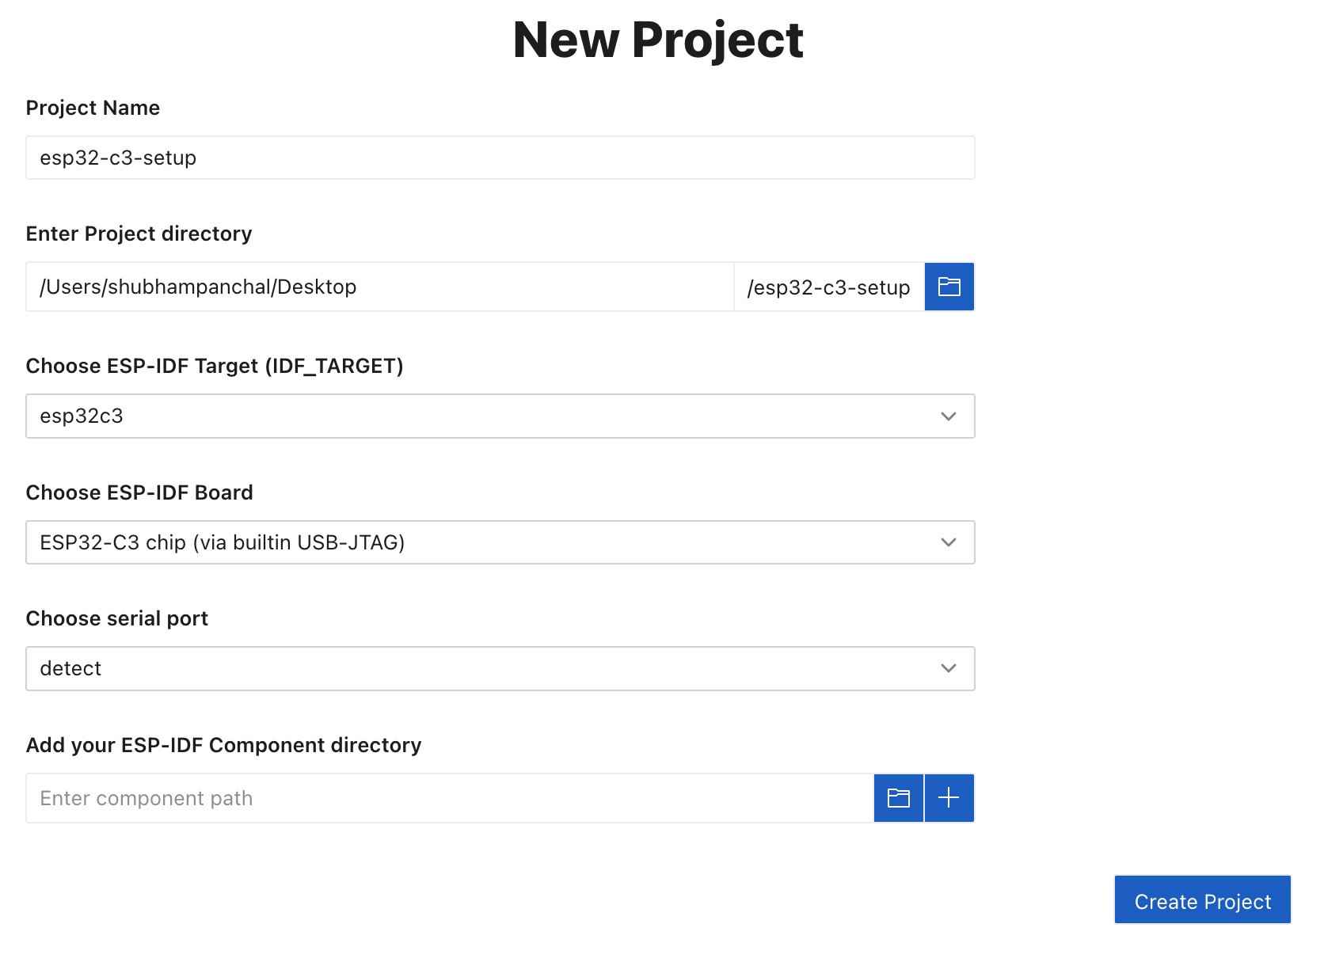
Task: Click the Enter Project directory label
Action: pyautogui.click(x=139, y=234)
